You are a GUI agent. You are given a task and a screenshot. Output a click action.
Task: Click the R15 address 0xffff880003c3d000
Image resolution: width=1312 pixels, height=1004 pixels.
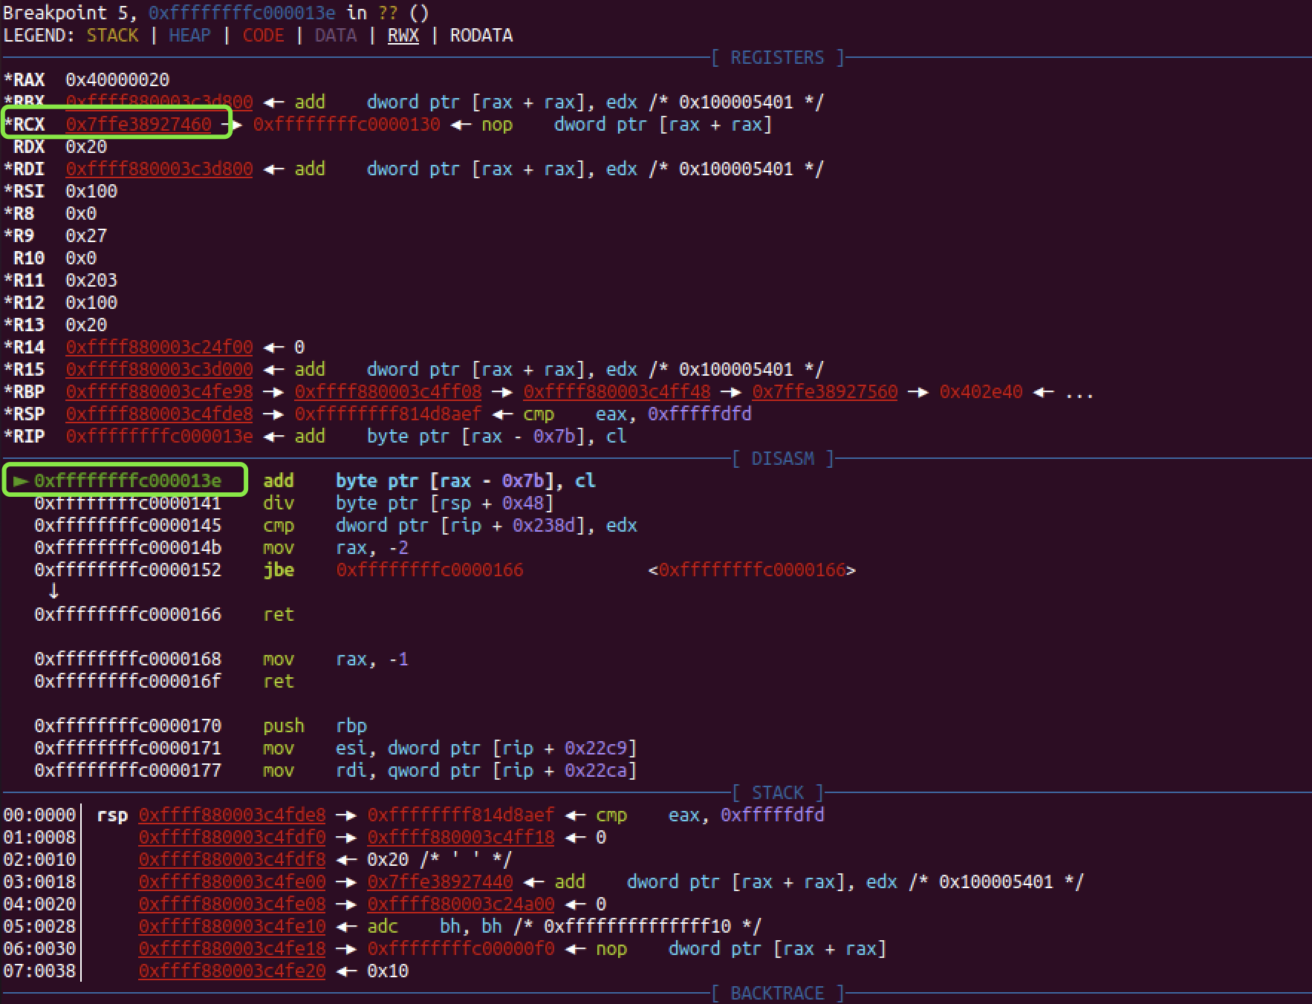click(x=159, y=369)
